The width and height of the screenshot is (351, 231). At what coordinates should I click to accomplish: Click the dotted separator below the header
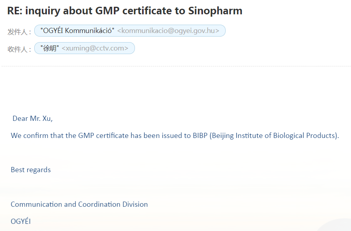[x=176, y=66]
